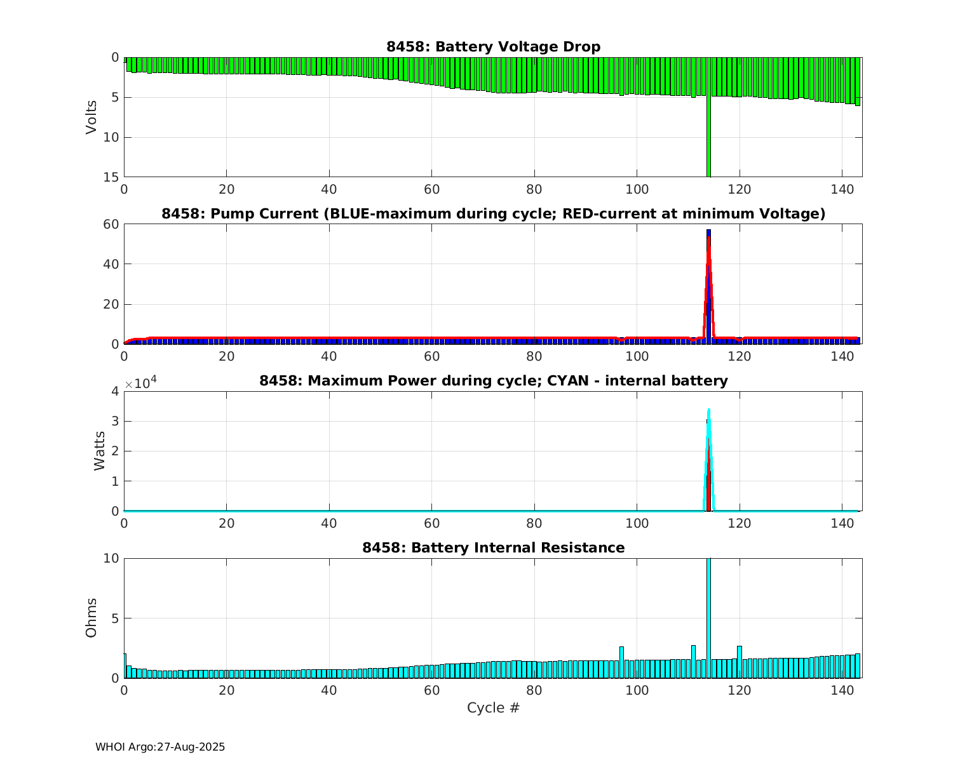953x762 pixels.
Task: Click the raised resistance bar at cycle 120
Action: (740, 662)
